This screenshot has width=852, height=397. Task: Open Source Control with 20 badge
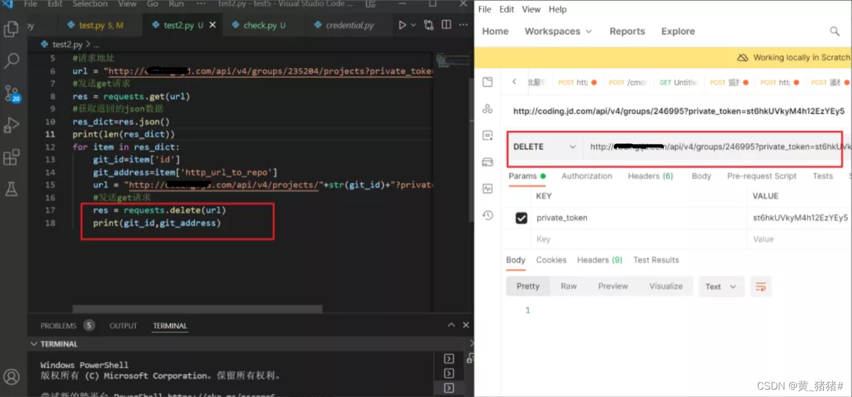coord(12,93)
